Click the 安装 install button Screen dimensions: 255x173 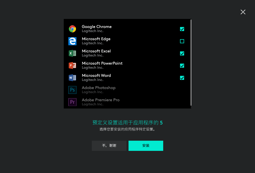(x=146, y=146)
